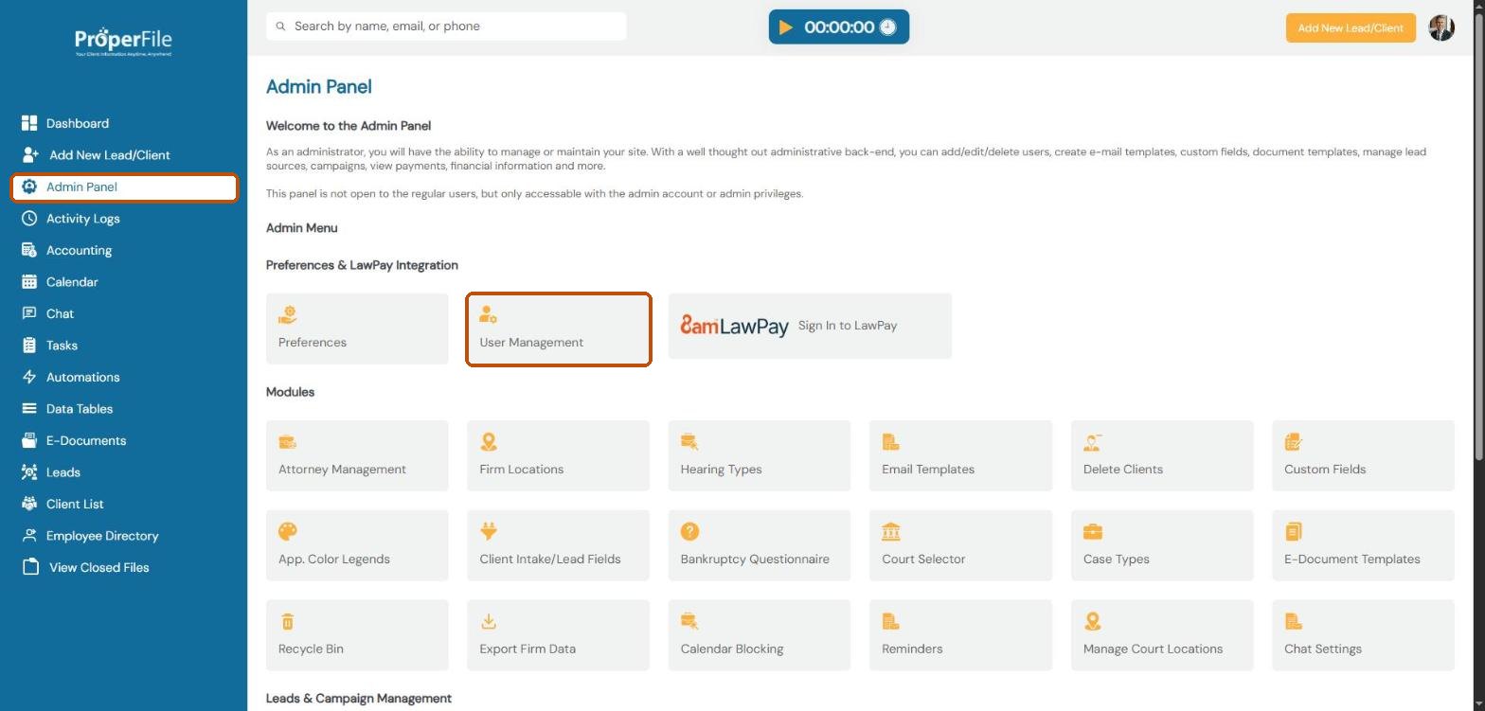Click the Bankruptcy Questionnaire question-mark icon
The height and width of the screenshot is (711, 1485).
[690, 532]
